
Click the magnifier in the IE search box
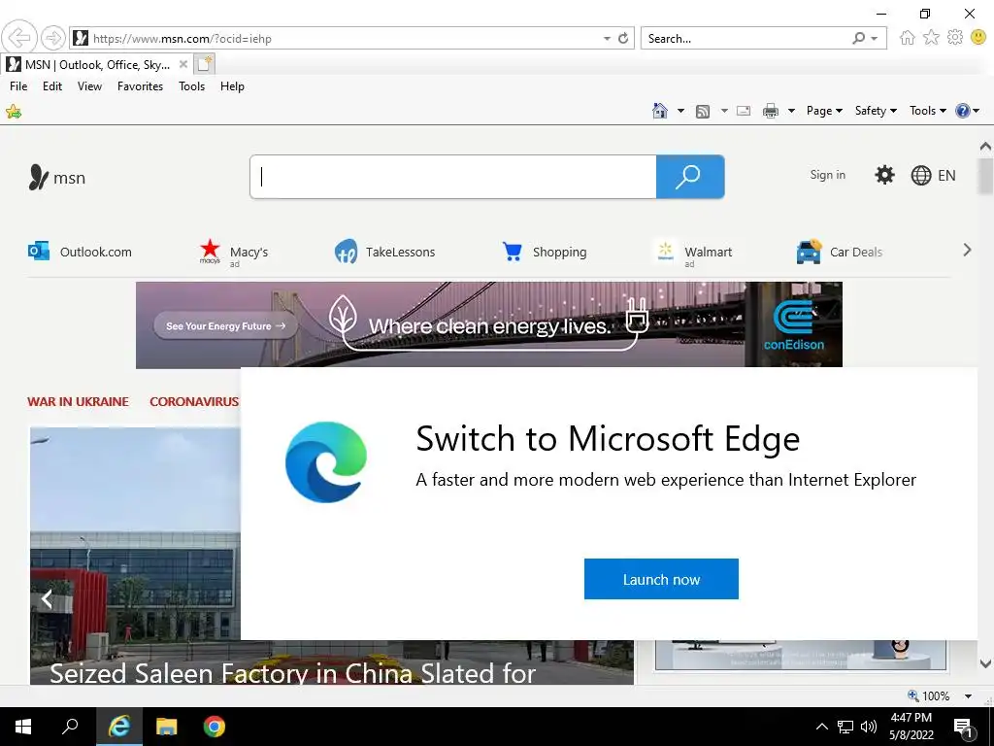coord(858,38)
